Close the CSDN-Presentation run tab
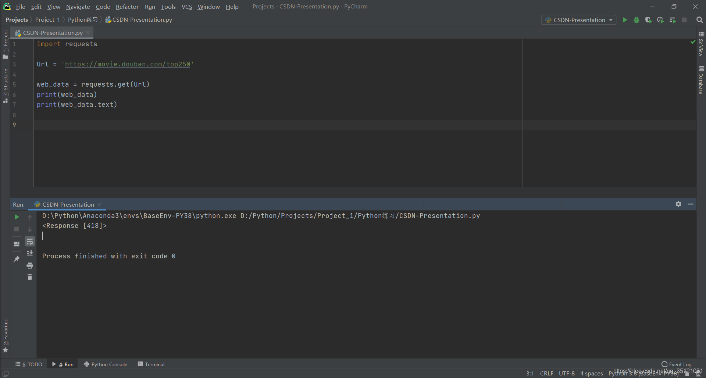Viewport: 706px width, 378px height. [x=99, y=205]
